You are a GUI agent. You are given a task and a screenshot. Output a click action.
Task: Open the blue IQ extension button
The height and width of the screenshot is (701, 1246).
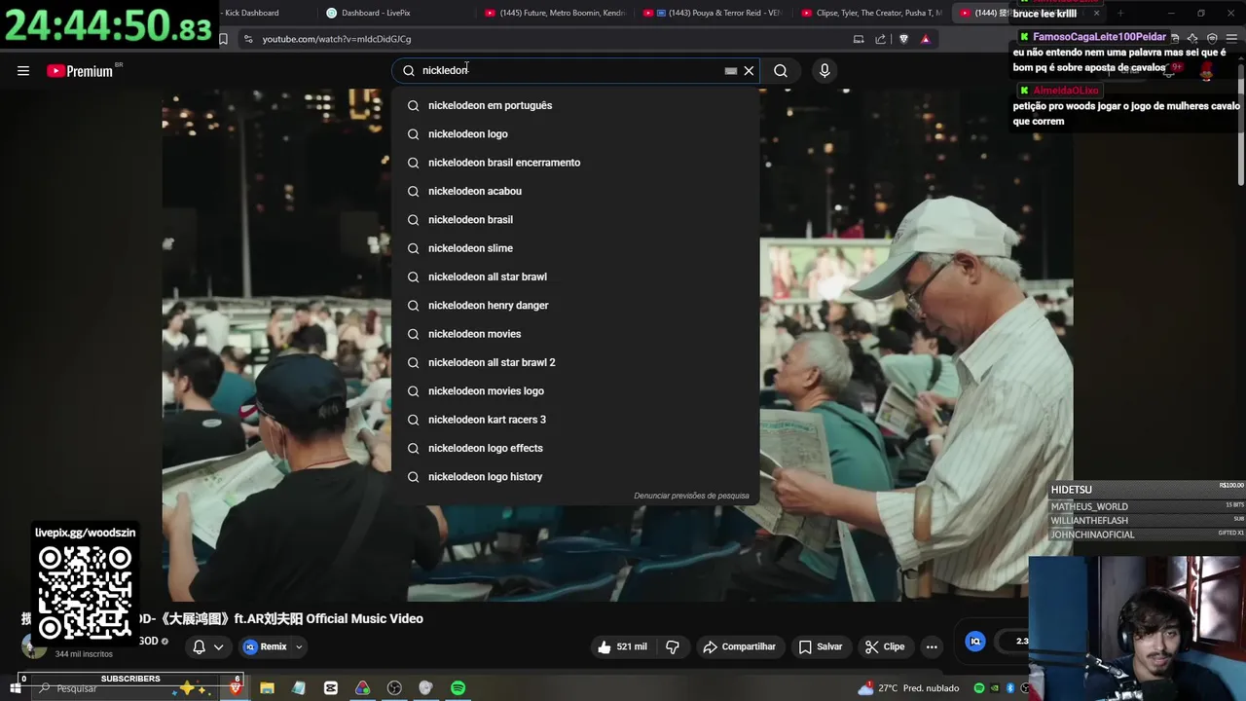975,641
